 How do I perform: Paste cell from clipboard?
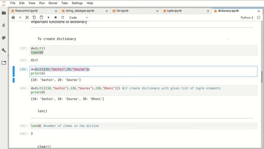(41, 17)
